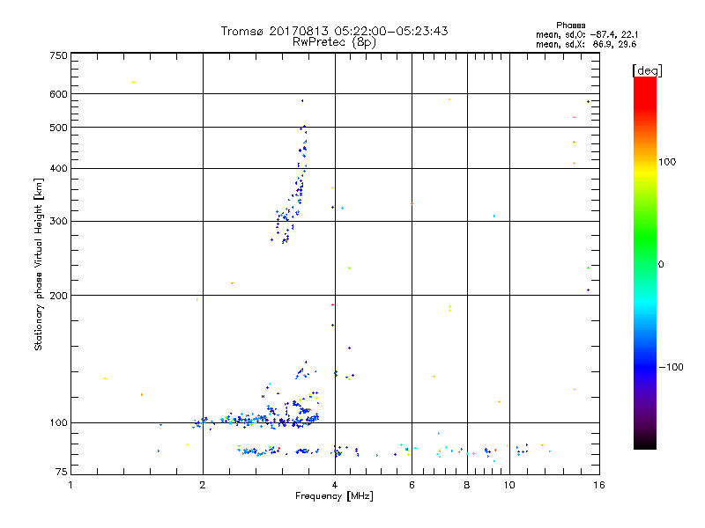Viewport: 705px width, 528px height.
Task: Click the "Phases" header label
Action: [x=570, y=26]
